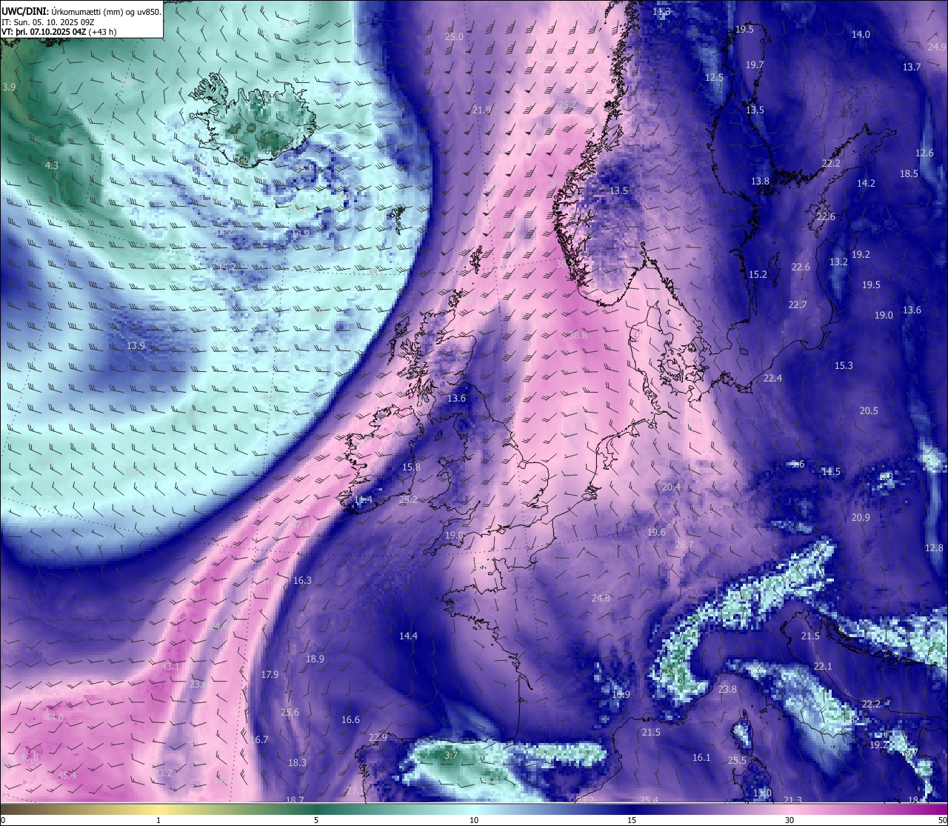Click the map value "13.7"
The image size is (948, 826).
[x=912, y=67]
